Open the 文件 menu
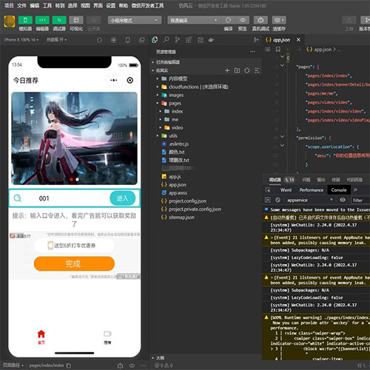The height and width of the screenshot is (370, 370). [21, 5]
